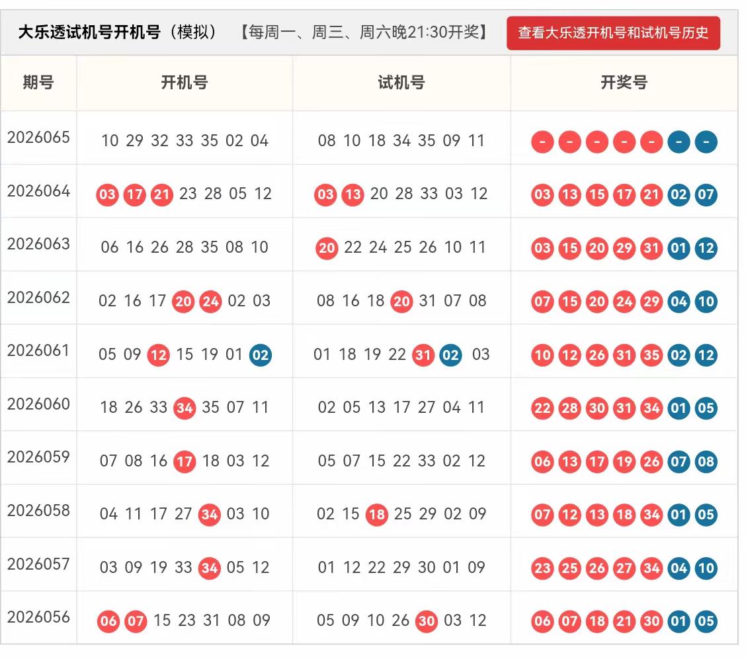Click red ball 29 in 2026063 开奖号

(624, 248)
